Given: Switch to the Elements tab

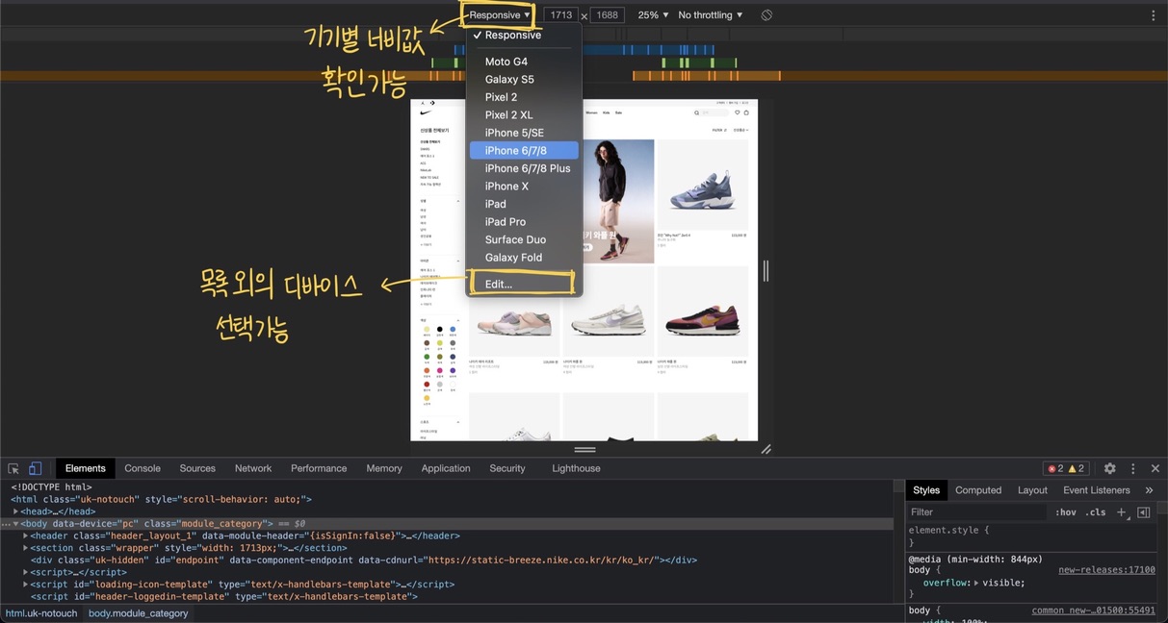Looking at the screenshot, I should click(x=86, y=468).
